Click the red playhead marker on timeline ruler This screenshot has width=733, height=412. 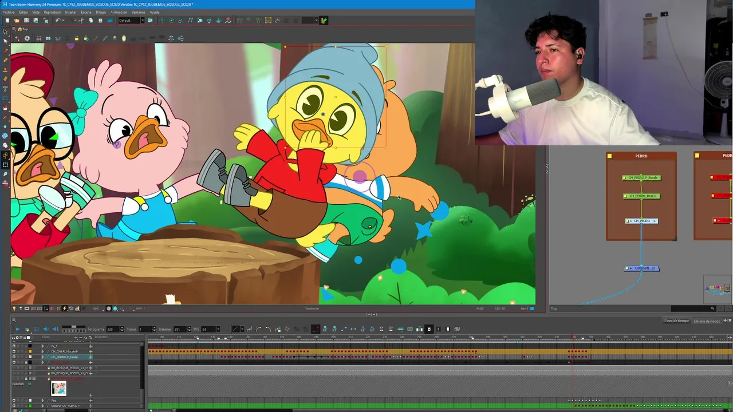573,336
